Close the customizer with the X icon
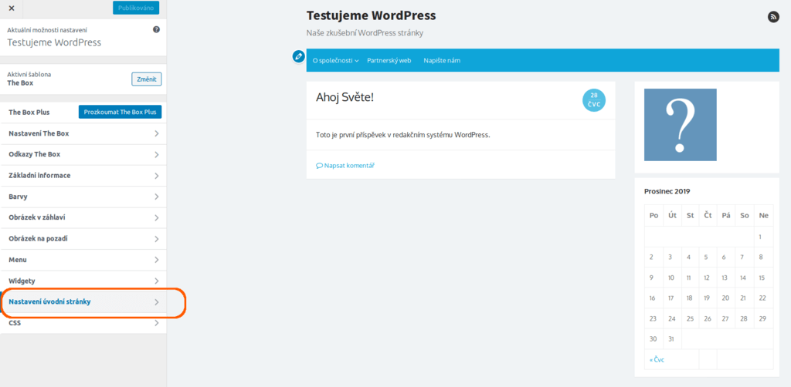The height and width of the screenshot is (387, 791). [12, 8]
